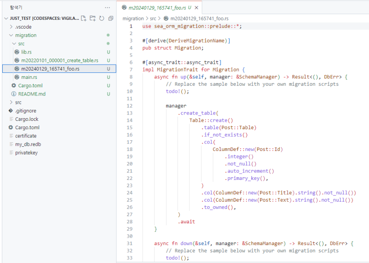Click 'migration' in the breadcrumb path
369x263 pixels.
point(133,18)
